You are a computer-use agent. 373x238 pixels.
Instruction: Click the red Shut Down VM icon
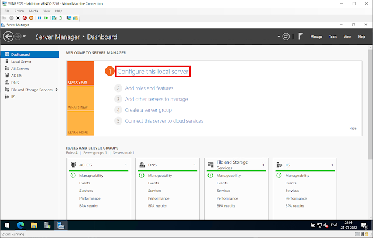[24, 18]
